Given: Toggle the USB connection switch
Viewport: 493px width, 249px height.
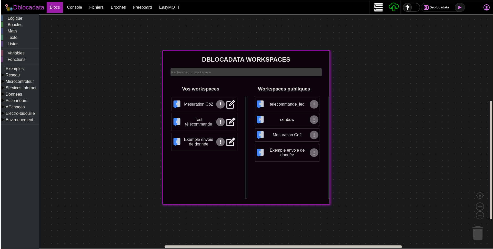Looking at the screenshot, I should click(411, 7).
